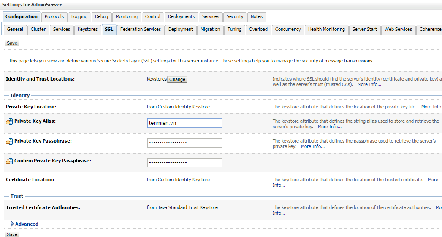The width and height of the screenshot is (442, 237).
Task: Click the bottom Save button
Action: coord(12,234)
